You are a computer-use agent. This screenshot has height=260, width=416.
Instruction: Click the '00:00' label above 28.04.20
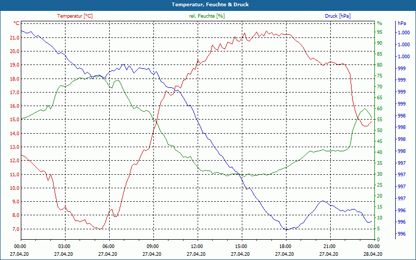[373, 246]
